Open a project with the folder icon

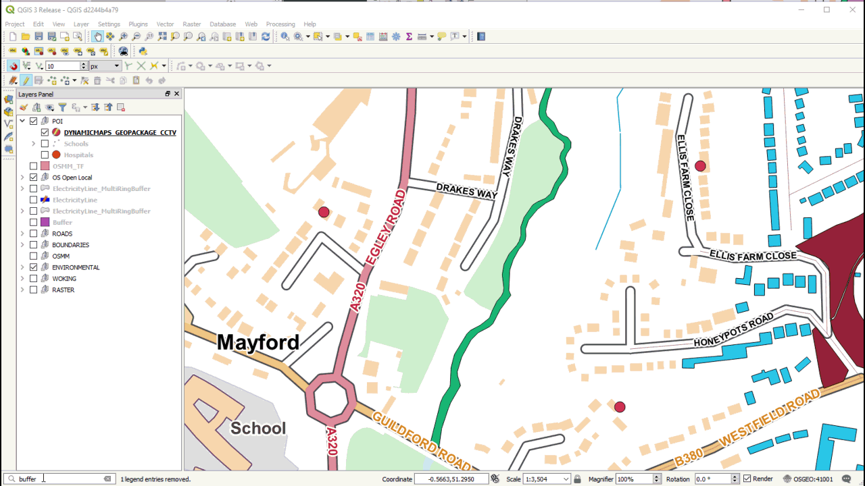[25, 36]
